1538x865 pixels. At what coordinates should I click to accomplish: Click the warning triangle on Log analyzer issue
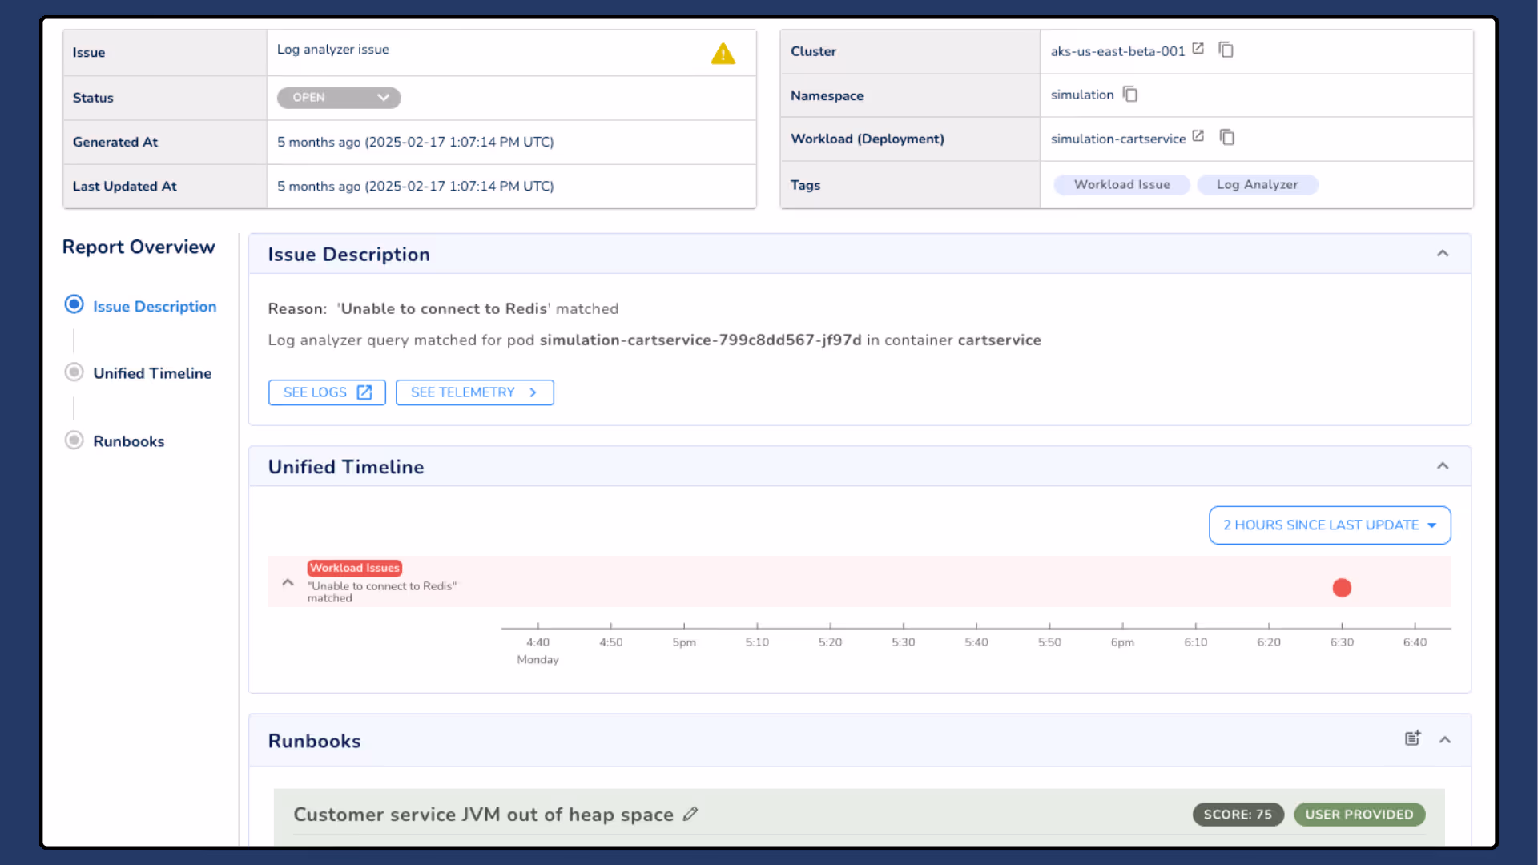pyautogui.click(x=723, y=54)
